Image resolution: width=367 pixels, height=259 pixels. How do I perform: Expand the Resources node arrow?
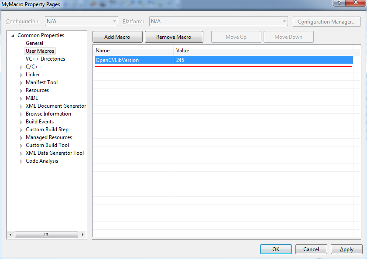click(21, 91)
